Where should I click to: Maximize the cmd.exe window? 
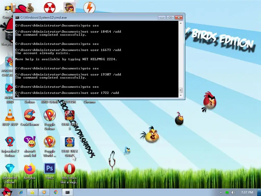(170, 18)
